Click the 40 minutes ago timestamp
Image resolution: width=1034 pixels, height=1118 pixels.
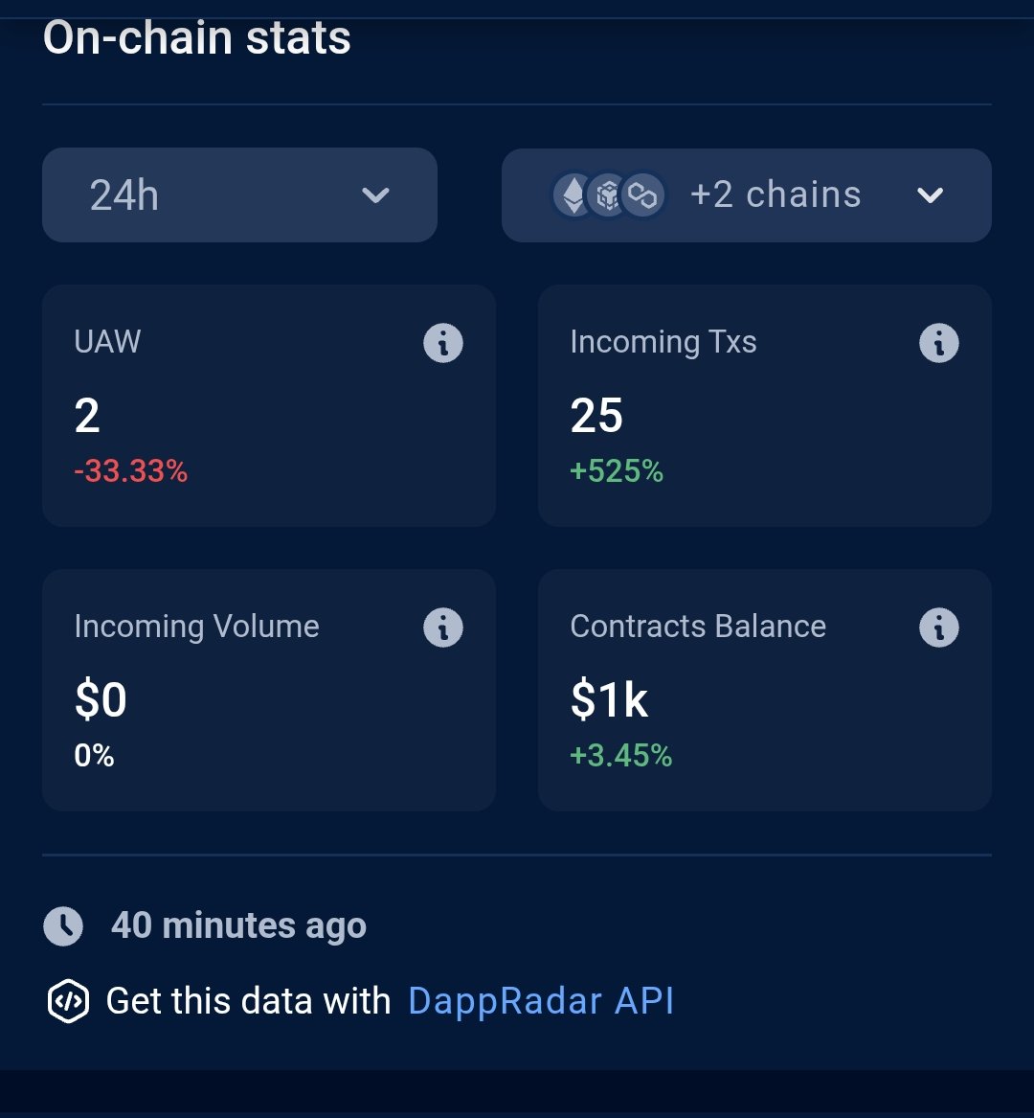click(238, 925)
